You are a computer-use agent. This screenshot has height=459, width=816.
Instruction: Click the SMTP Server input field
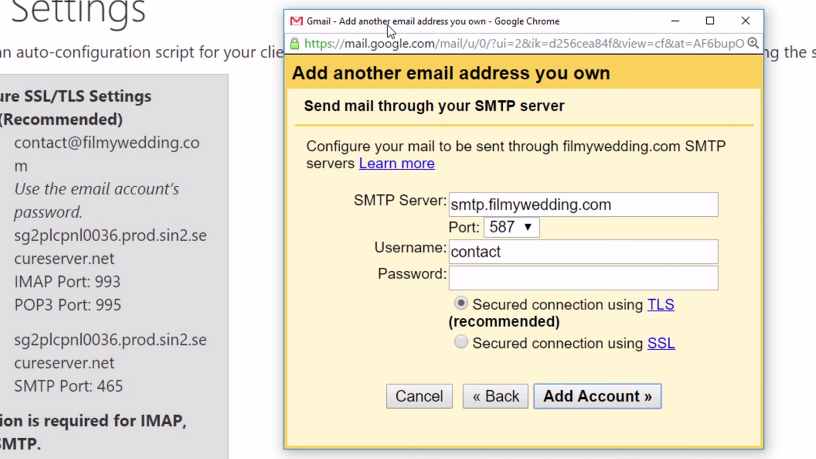click(583, 205)
